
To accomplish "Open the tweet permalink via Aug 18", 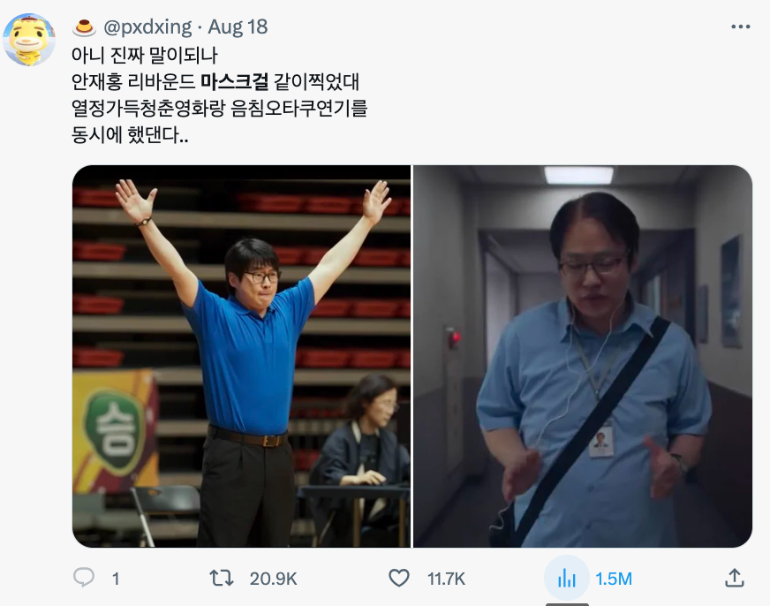I will (238, 27).
